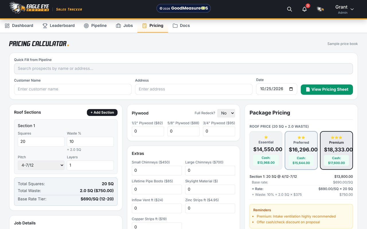Click the Squares input field

pyautogui.click(x=41, y=142)
